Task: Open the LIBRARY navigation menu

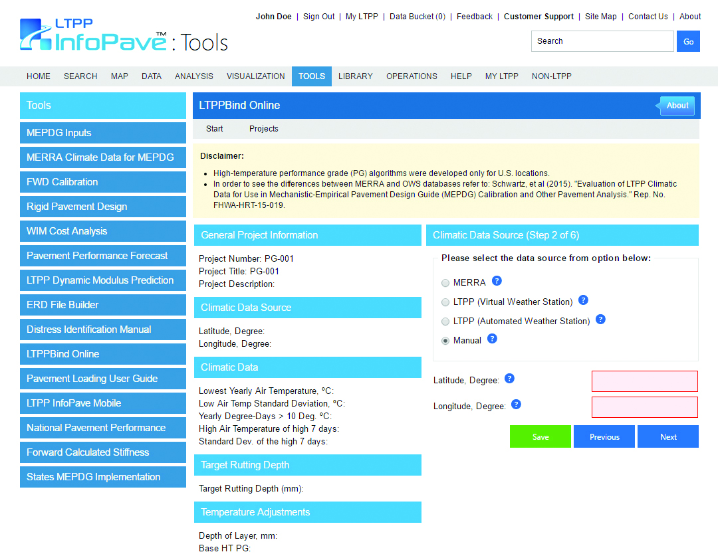Action: [355, 76]
